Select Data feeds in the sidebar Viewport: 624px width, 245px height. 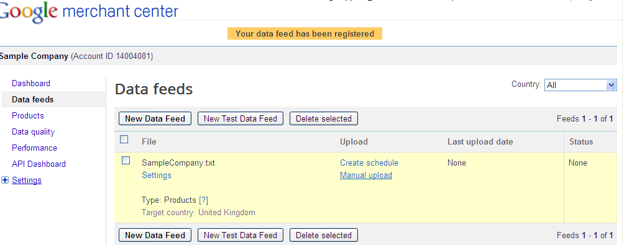pyautogui.click(x=33, y=100)
